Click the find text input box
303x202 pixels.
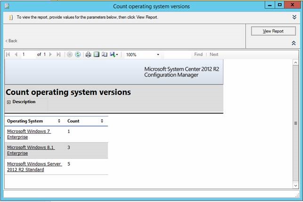coord(177,55)
